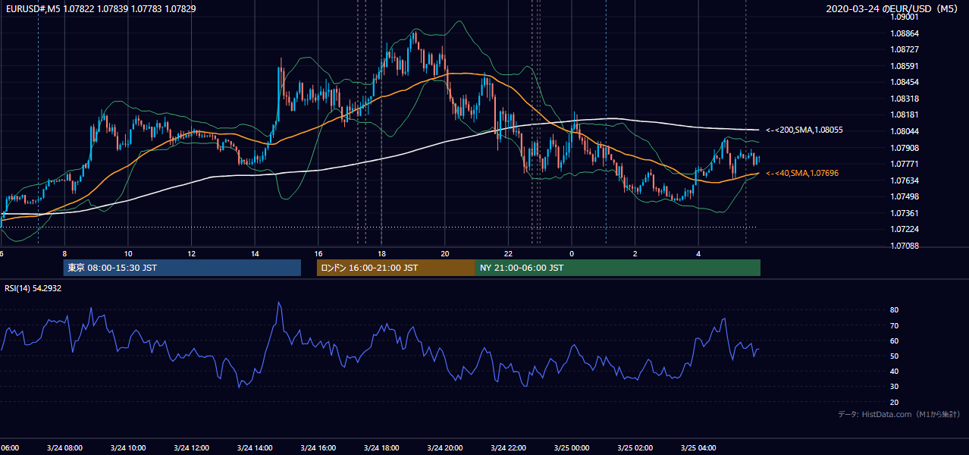
Task: Click the 3/24 16:00 bottom time label
Action: point(318,448)
